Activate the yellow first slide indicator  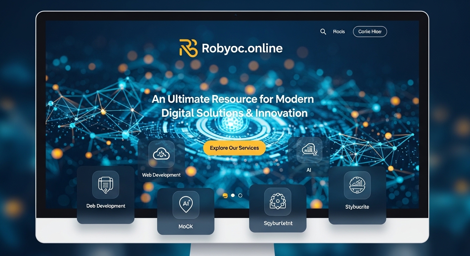[224, 195]
